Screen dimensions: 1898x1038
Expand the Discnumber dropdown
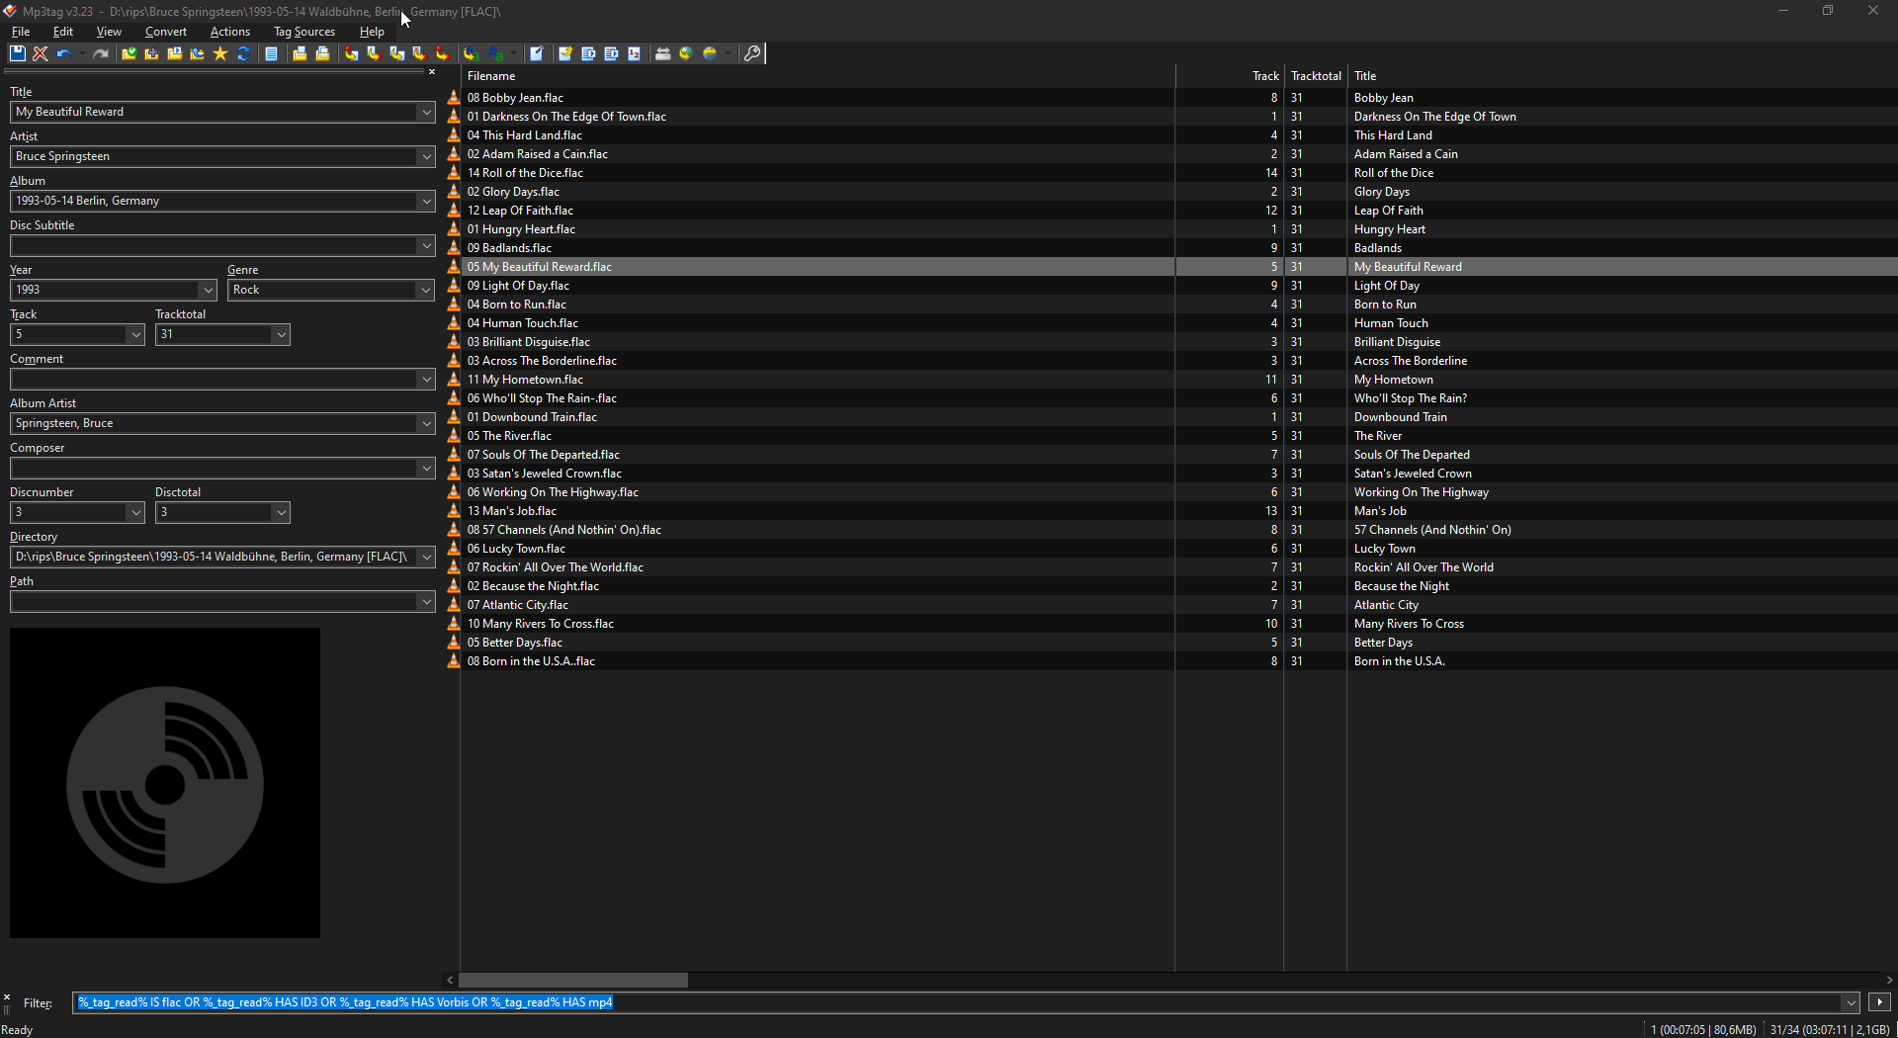tap(136, 513)
